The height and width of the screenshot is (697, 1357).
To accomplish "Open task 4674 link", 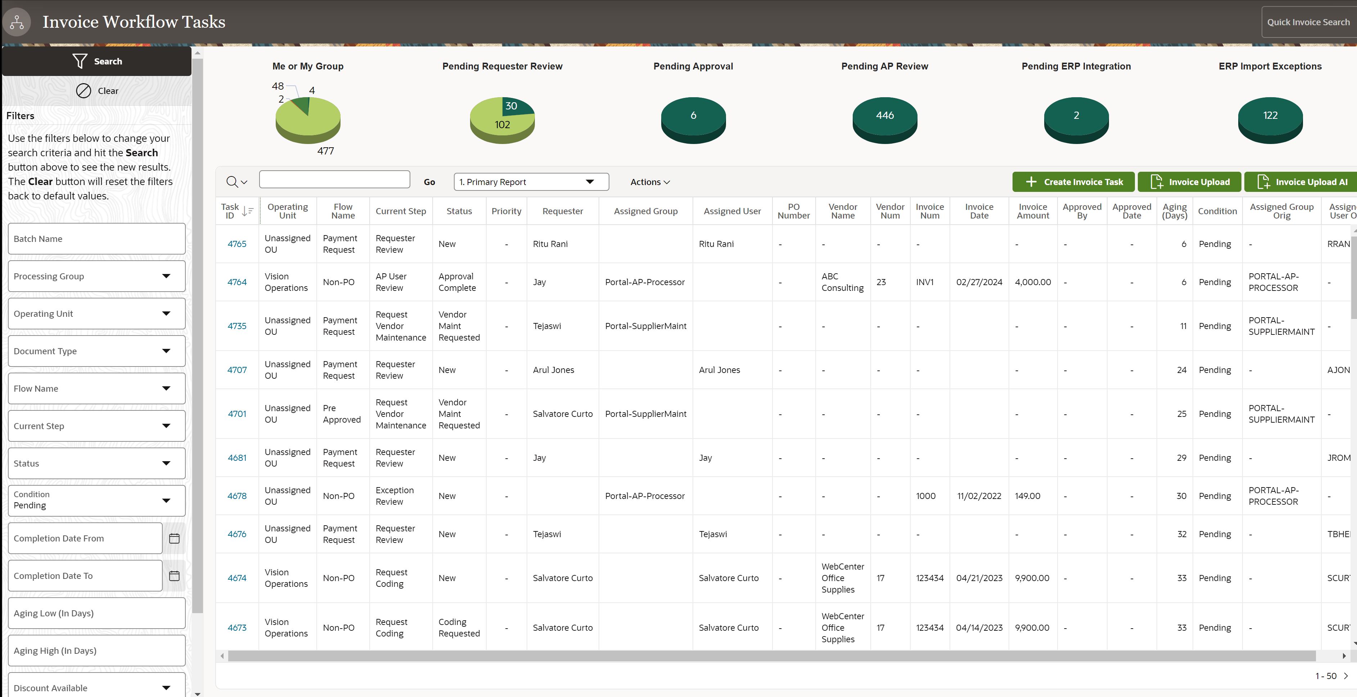I will coord(236,578).
